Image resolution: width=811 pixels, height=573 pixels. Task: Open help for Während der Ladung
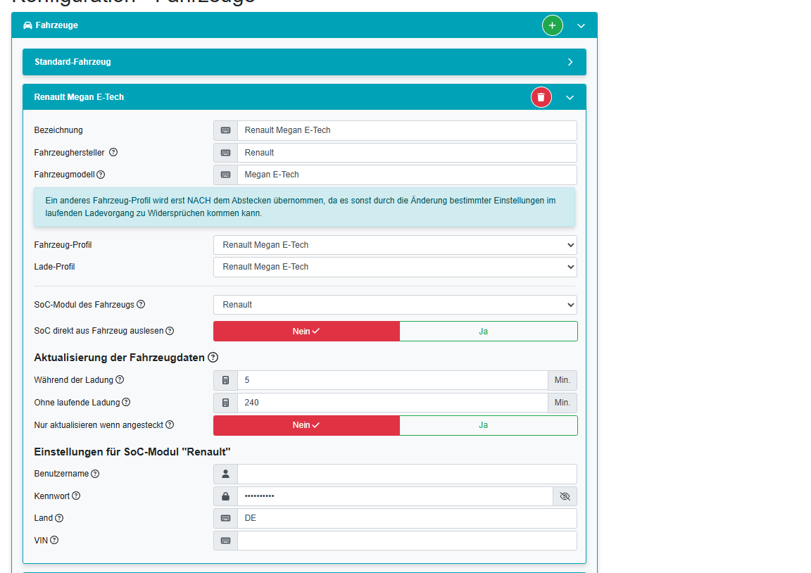[120, 379]
